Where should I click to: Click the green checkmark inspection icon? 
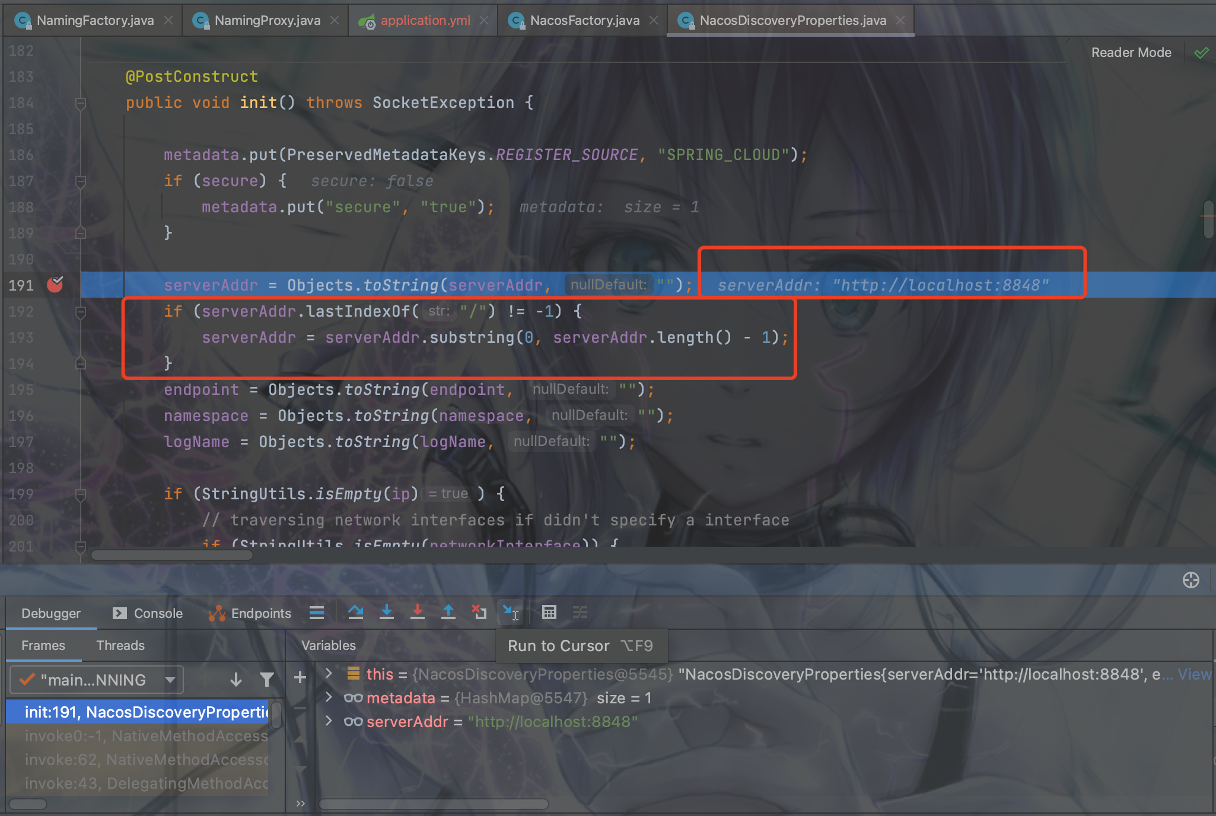pos(1201,53)
